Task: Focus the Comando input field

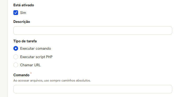Action: 93,89
